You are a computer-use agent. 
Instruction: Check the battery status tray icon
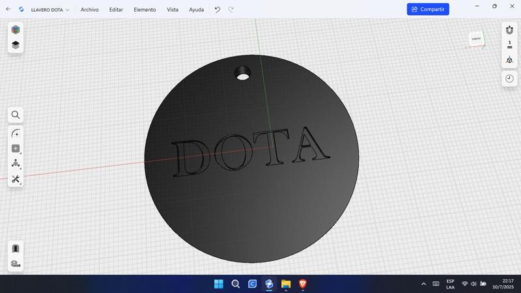click(x=483, y=284)
